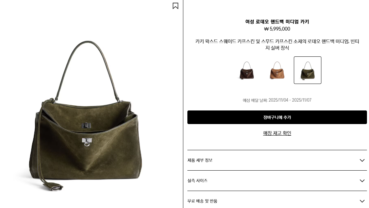Click the product description text
Image resolution: width=369 pixels, height=208 pixels.
[277, 45]
